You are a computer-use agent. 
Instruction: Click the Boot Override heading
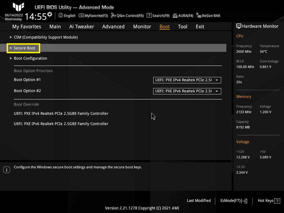click(26, 104)
